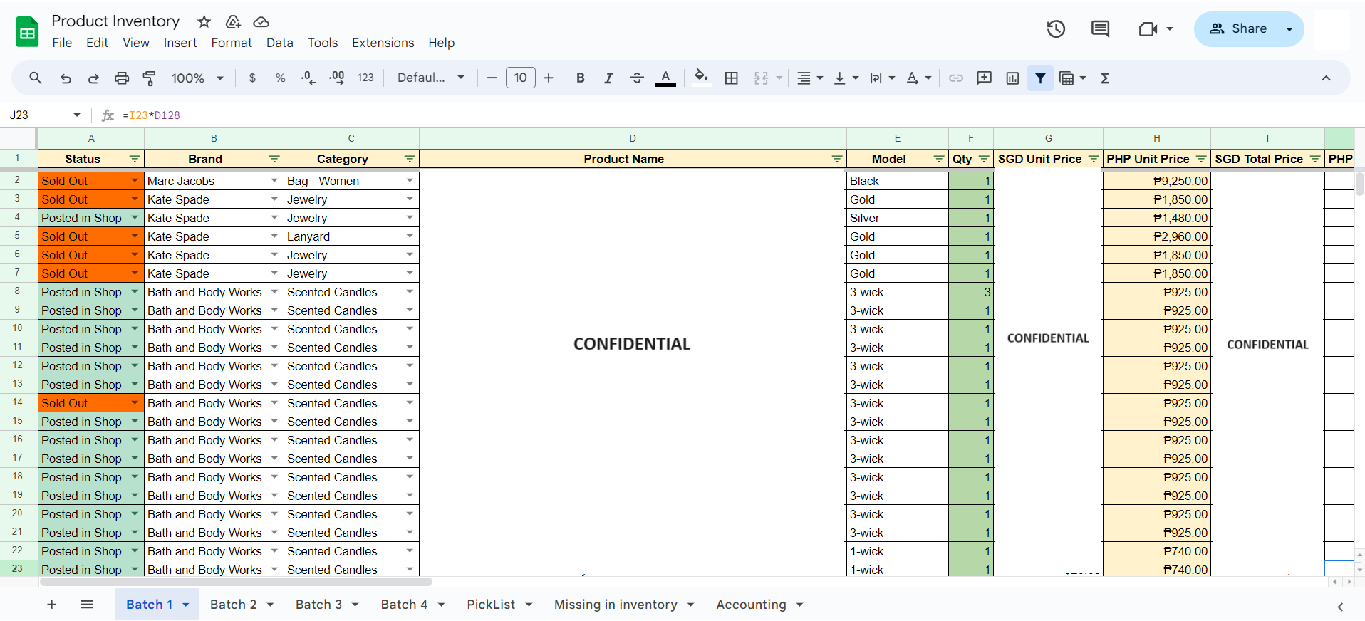Open version history clock icon
1365x621 pixels.
pos(1056,29)
